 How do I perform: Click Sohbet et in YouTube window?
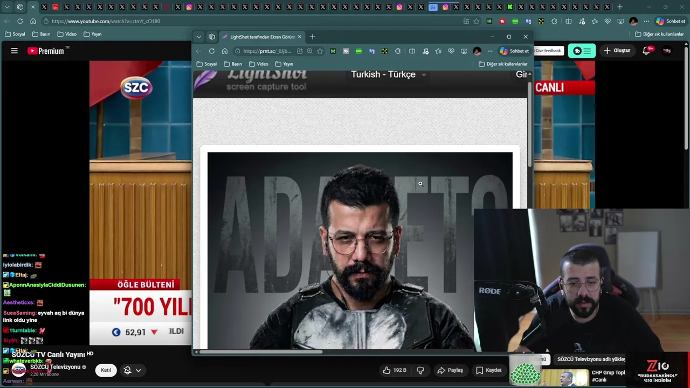[671, 21]
